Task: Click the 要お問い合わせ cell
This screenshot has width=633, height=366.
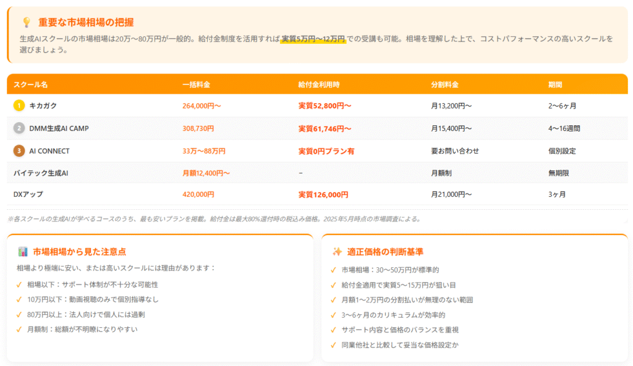Action: pyautogui.click(x=455, y=151)
